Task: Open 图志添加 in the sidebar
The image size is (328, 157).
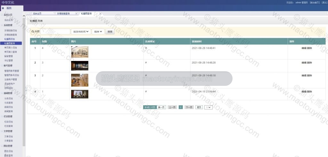Action: coord(9,151)
